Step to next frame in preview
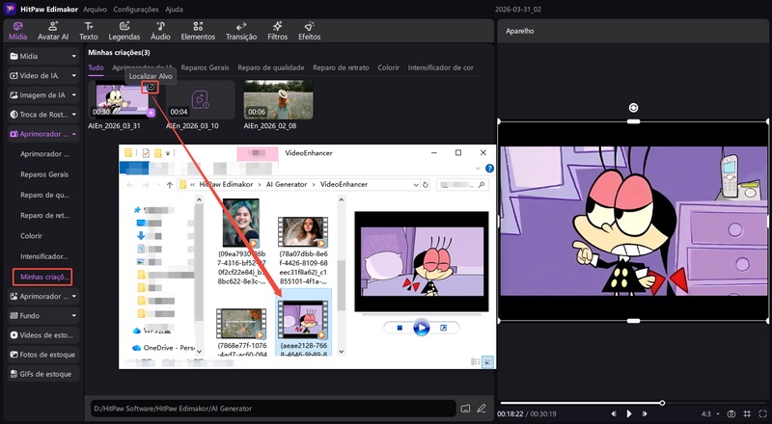Viewport: 772px width, 424px height. pyautogui.click(x=645, y=413)
